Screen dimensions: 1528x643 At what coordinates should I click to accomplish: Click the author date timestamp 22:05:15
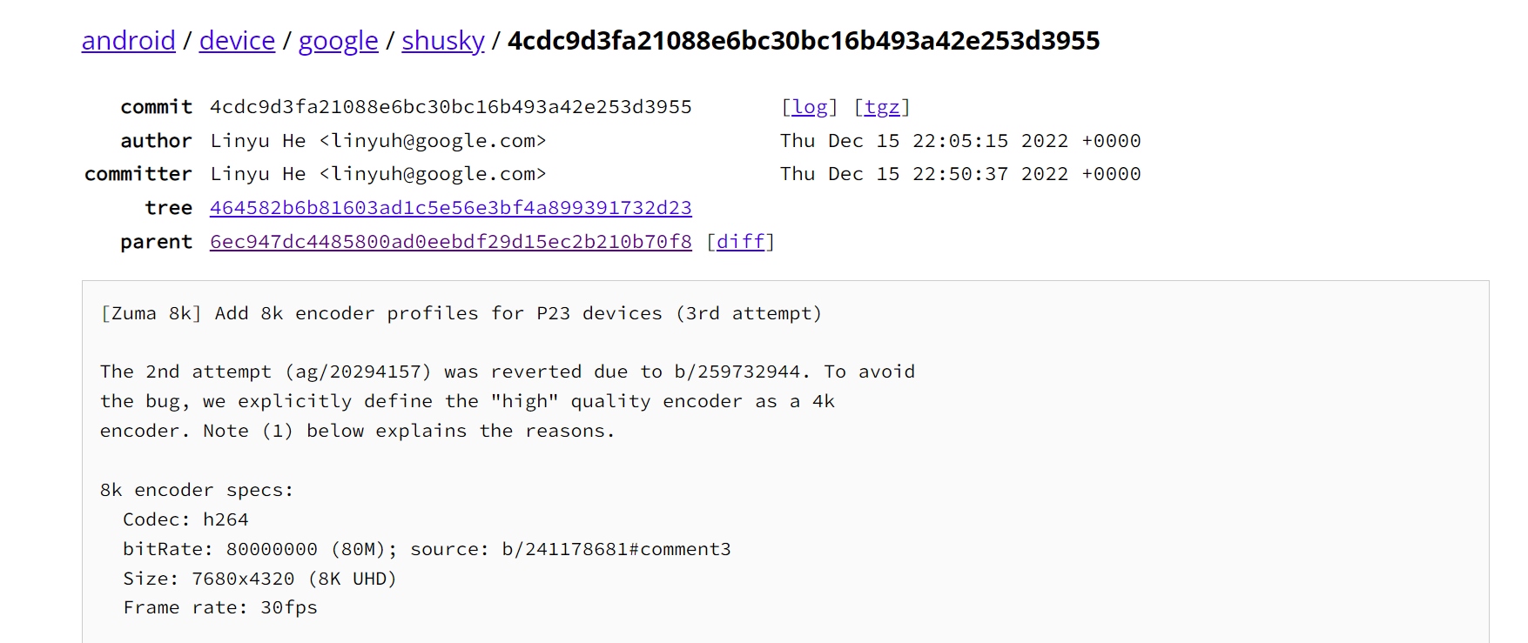(x=959, y=141)
